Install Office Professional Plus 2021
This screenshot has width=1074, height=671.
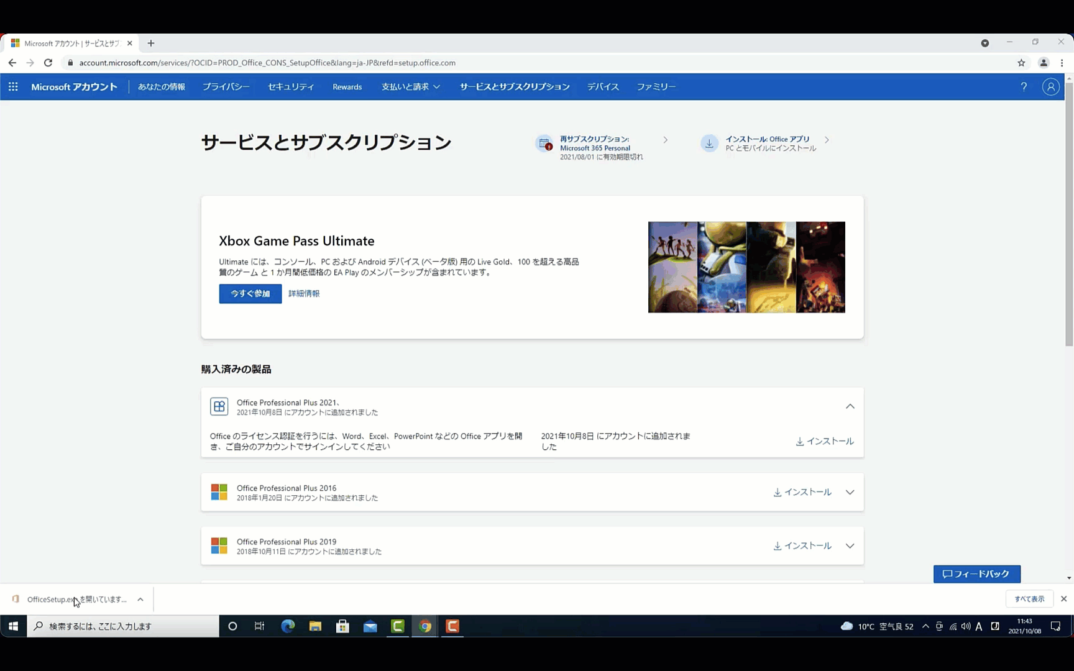pyautogui.click(x=825, y=441)
